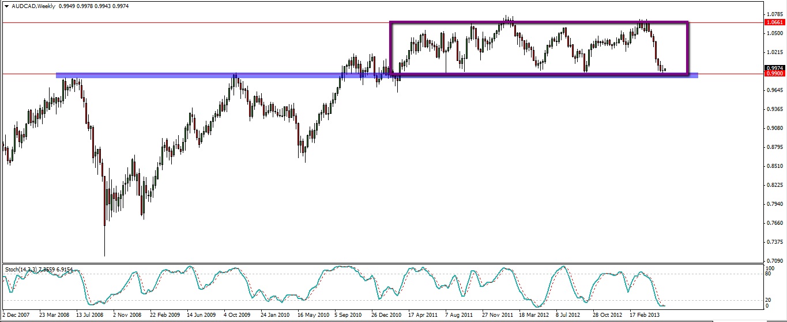Click the 0.9080 price axis value
This screenshot has width=787, height=322.
pos(775,128)
